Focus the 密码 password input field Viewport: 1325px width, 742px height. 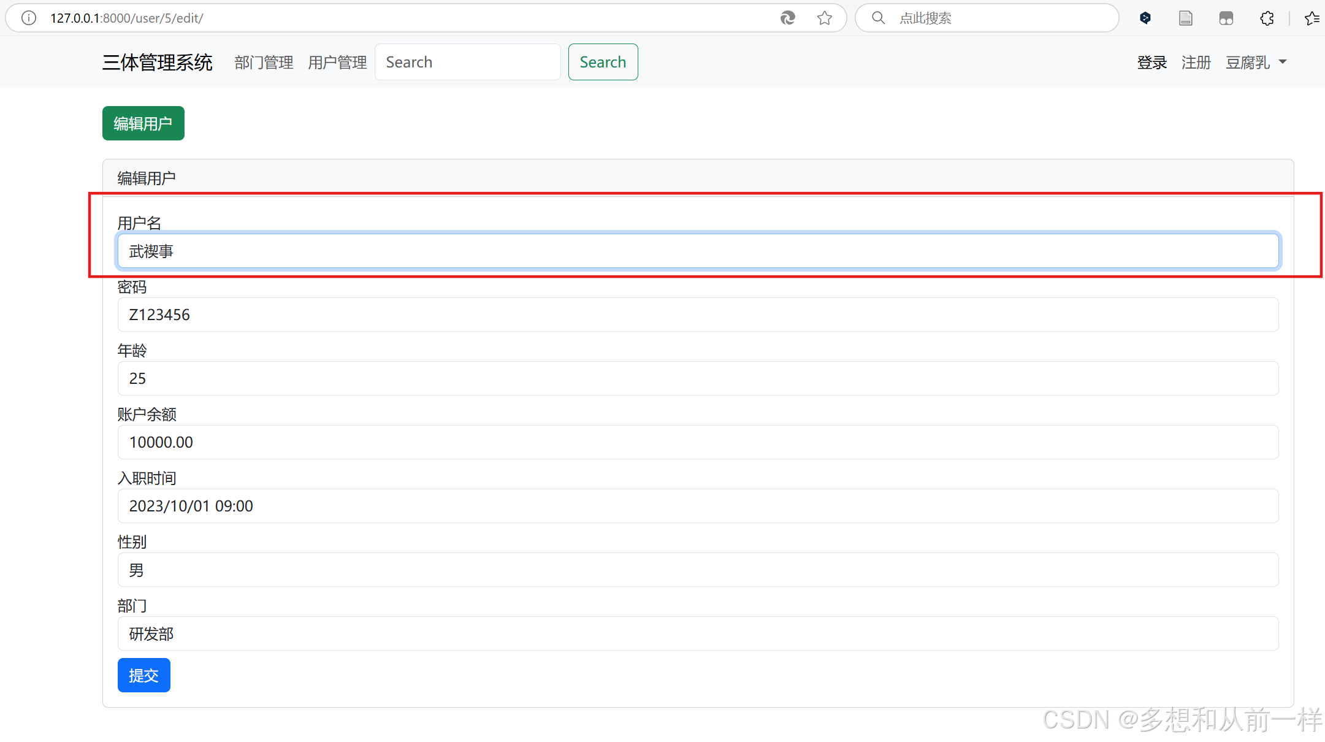(x=698, y=315)
